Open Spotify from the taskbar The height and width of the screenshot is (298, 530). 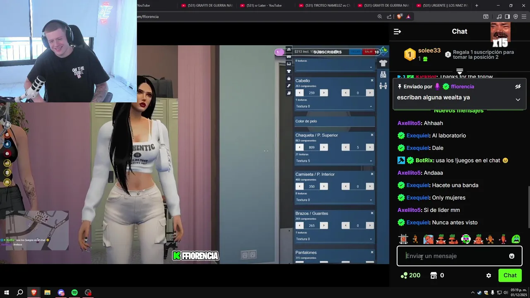tap(75, 293)
